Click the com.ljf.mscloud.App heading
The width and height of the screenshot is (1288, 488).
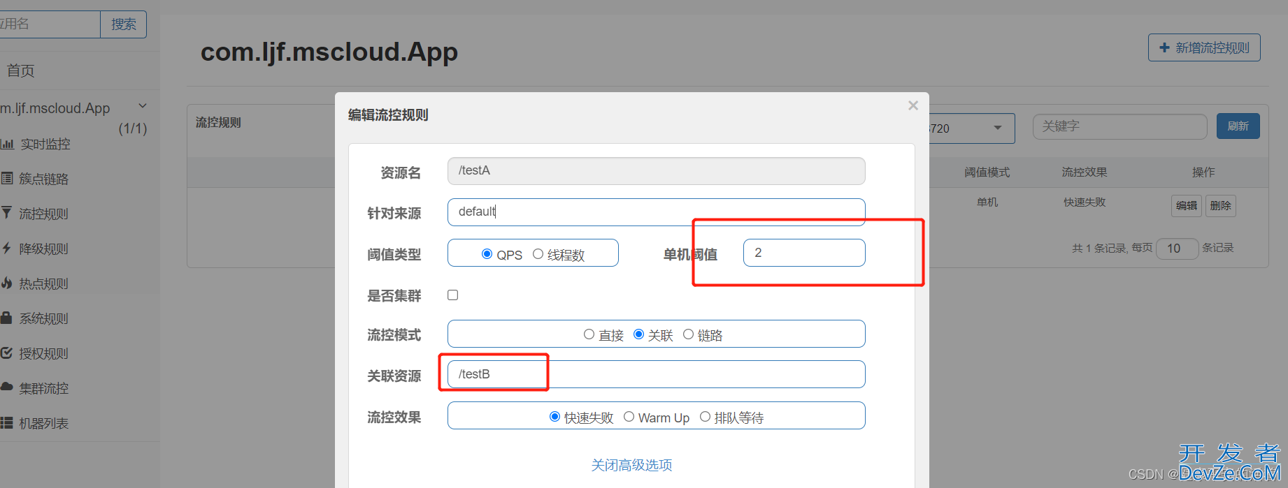point(329,52)
